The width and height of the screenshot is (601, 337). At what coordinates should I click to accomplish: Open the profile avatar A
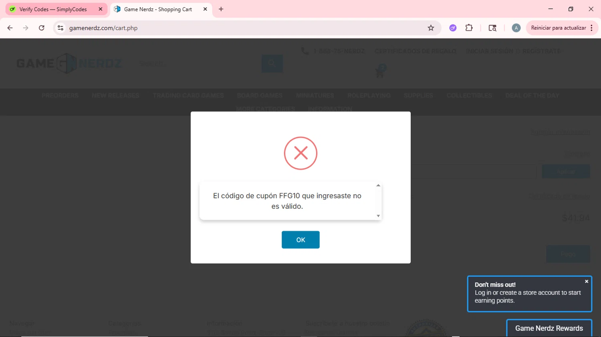(516, 28)
